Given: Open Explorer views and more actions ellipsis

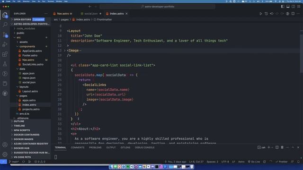Looking at the screenshot, I should click(x=46, y=14).
